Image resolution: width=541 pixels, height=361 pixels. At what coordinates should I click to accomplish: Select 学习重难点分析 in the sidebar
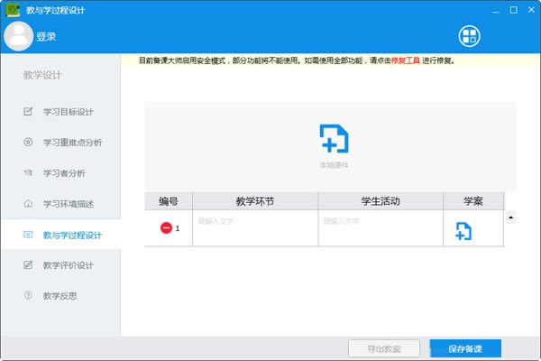[x=72, y=143]
